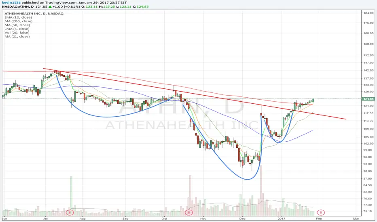This screenshot has height=222, width=377.
Task: Click the C:124.85 close value
Action: pyautogui.click(x=141, y=6)
